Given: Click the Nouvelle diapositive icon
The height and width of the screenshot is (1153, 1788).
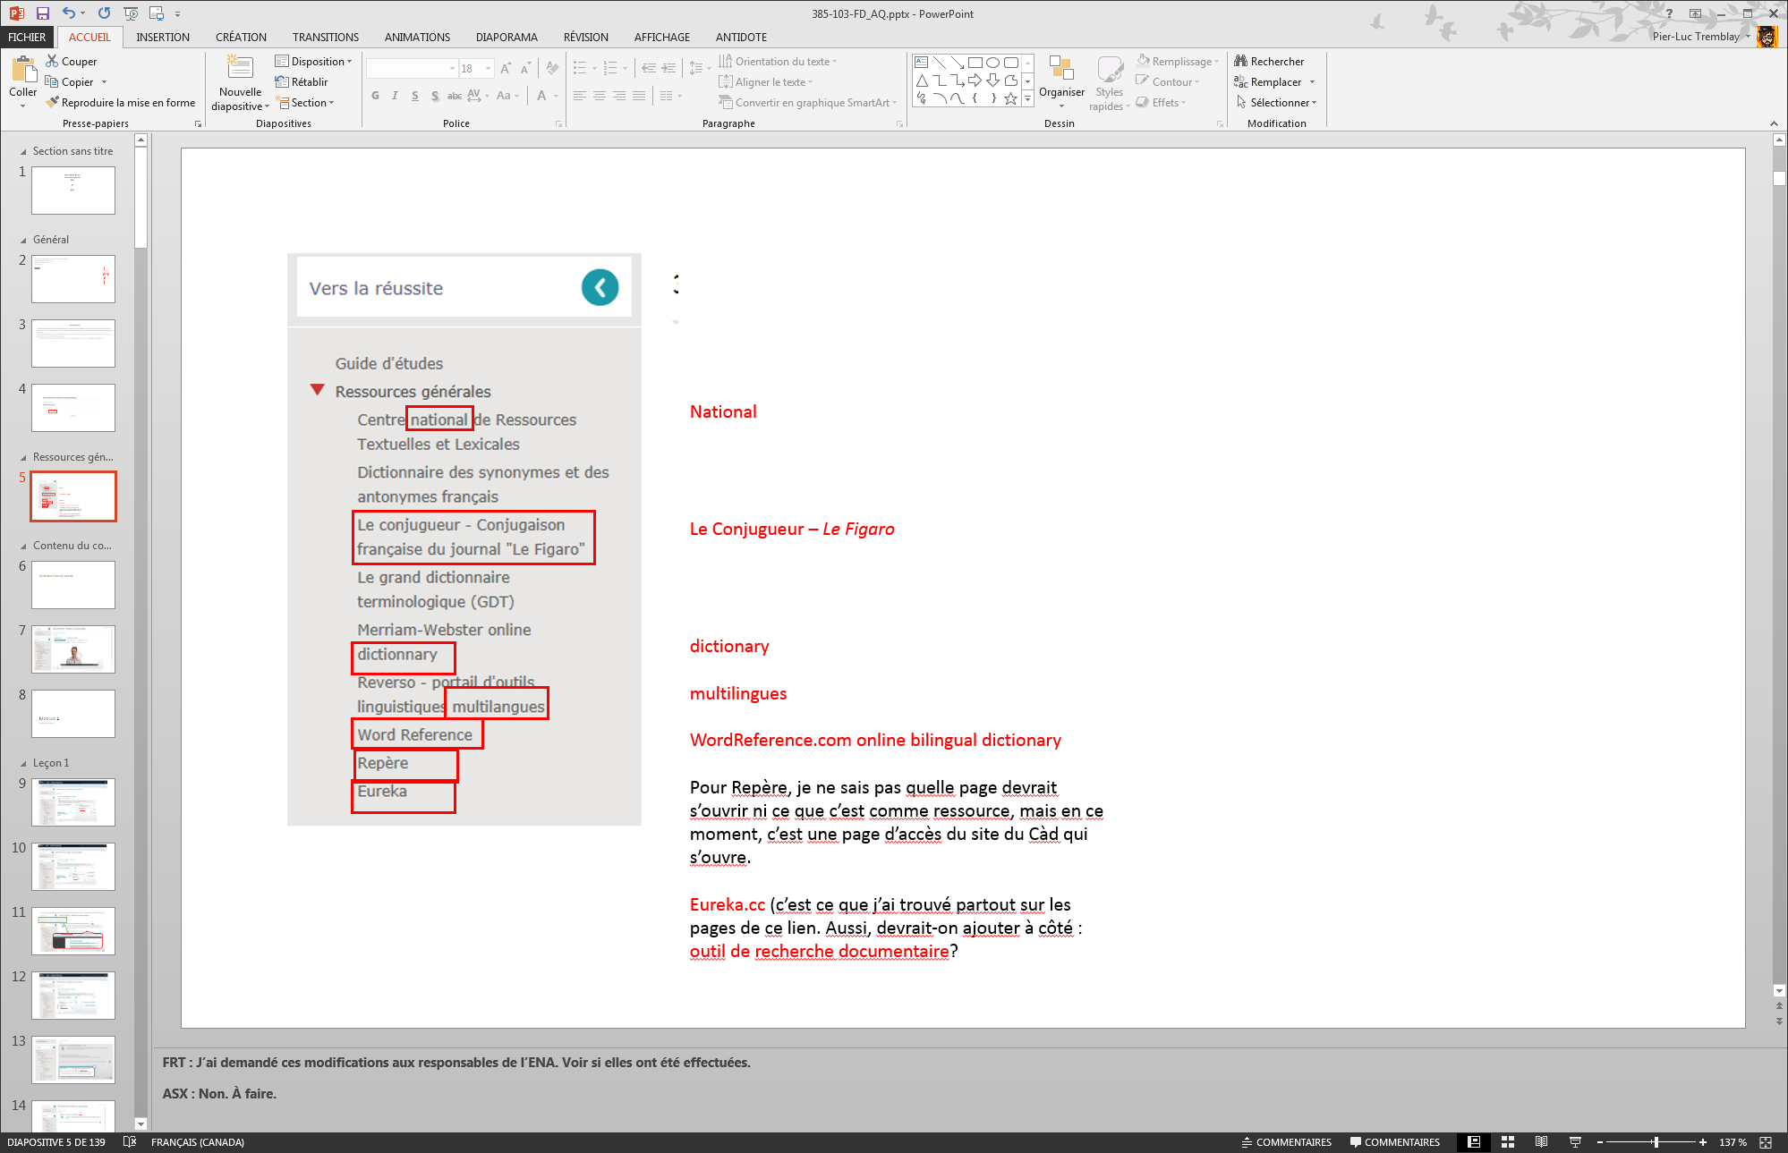Looking at the screenshot, I should [240, 68].
